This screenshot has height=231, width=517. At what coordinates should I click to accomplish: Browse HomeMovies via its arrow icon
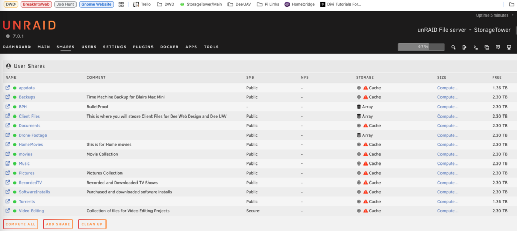point(8,144)
